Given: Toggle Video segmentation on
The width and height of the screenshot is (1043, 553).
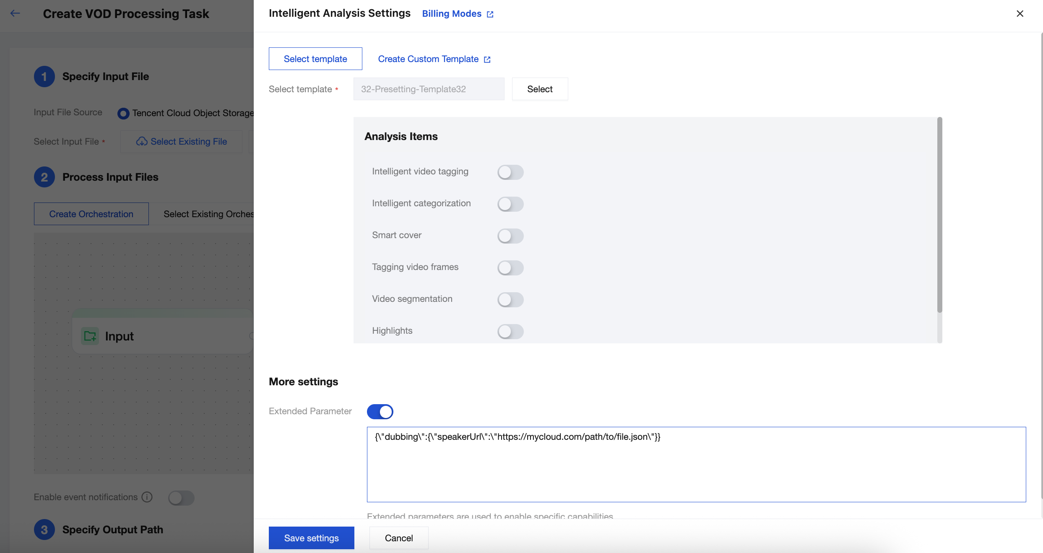Looking at the screenshot, I should [x=510, y=300].
